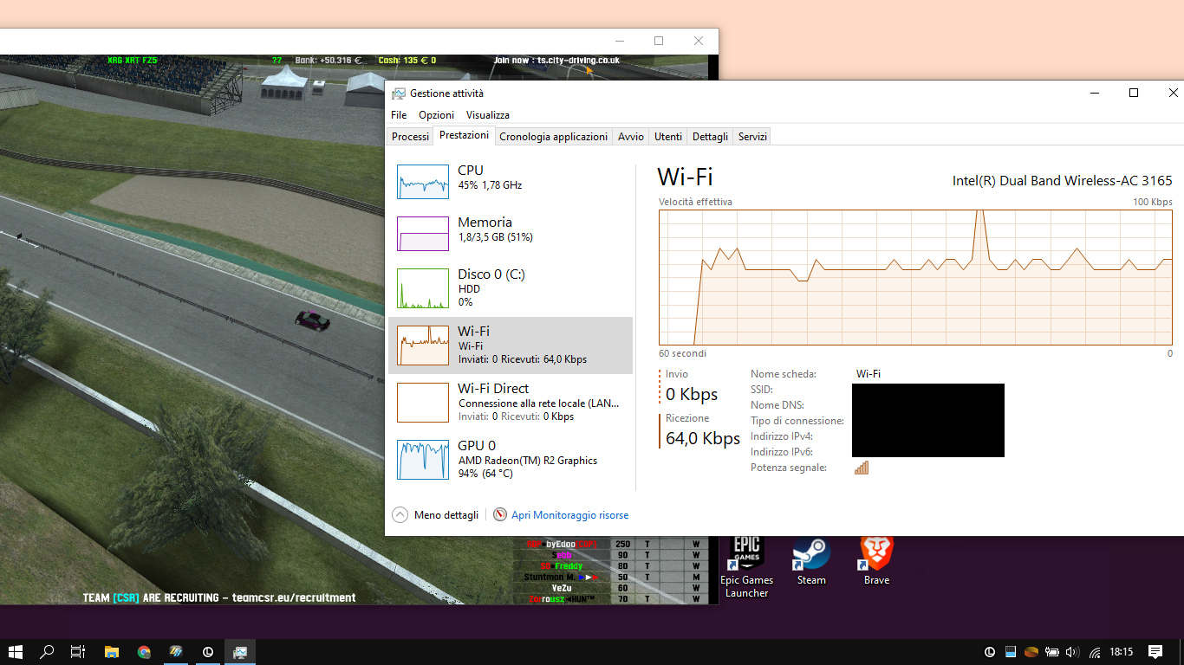Open the File menu in Gestione attività
Screen dimensions: 1184x665
399,115
